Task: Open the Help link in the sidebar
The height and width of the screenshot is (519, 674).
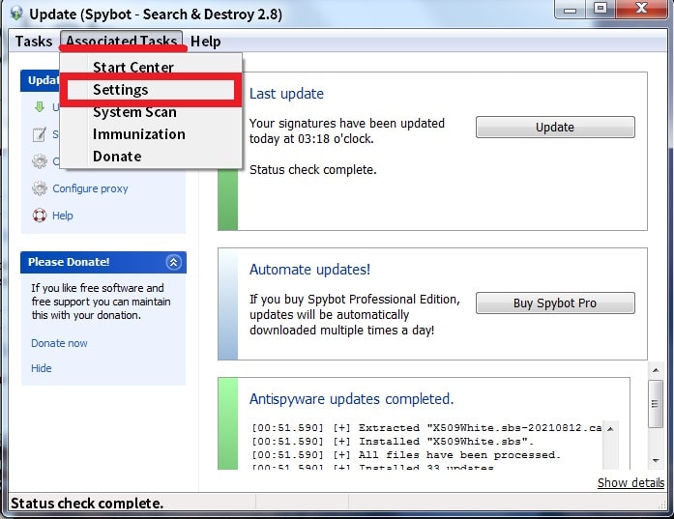Action: tap(62, 216)
